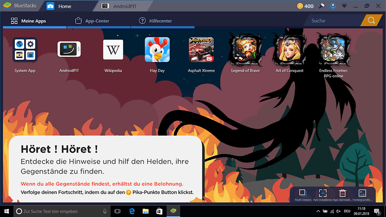Click App deinstallieren trash icon
The width and height of the screenshot is (386, 217).
[343, 193]
